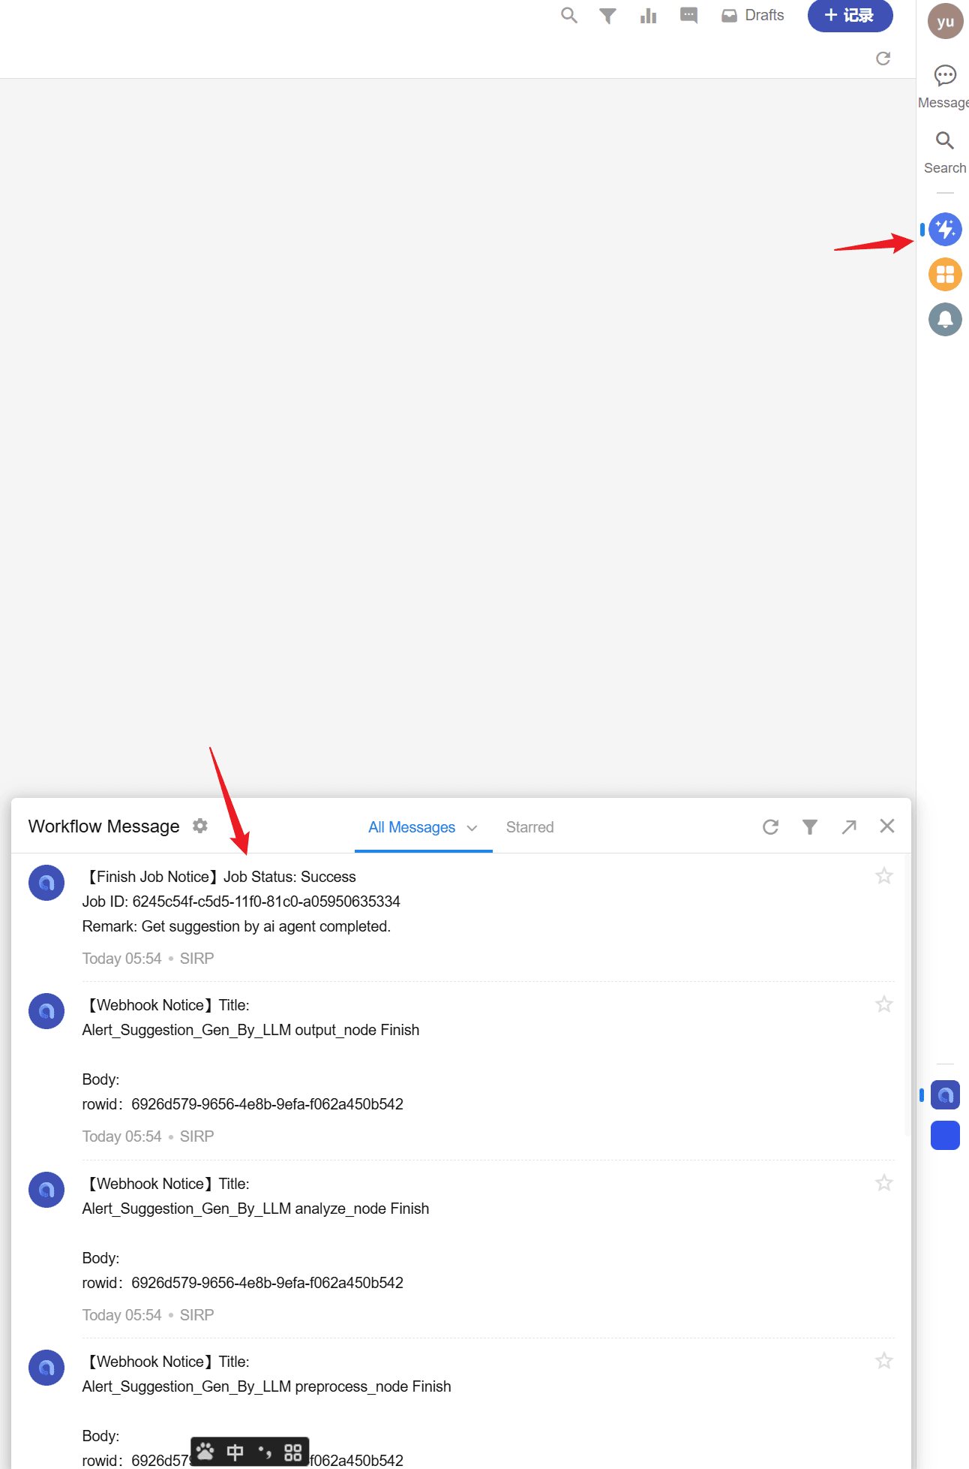The image size is (969, 1469).
Task: Open Search in right sidebar
Action: tap(945, 152)
